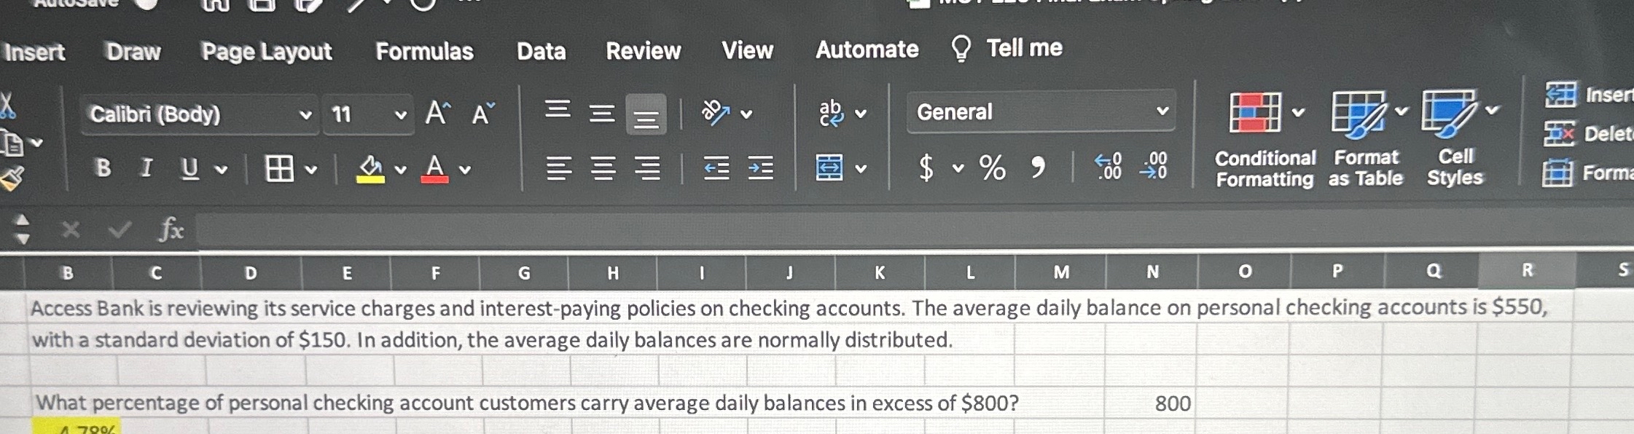Toggle bottom vertical alignment

click(646, 114)
